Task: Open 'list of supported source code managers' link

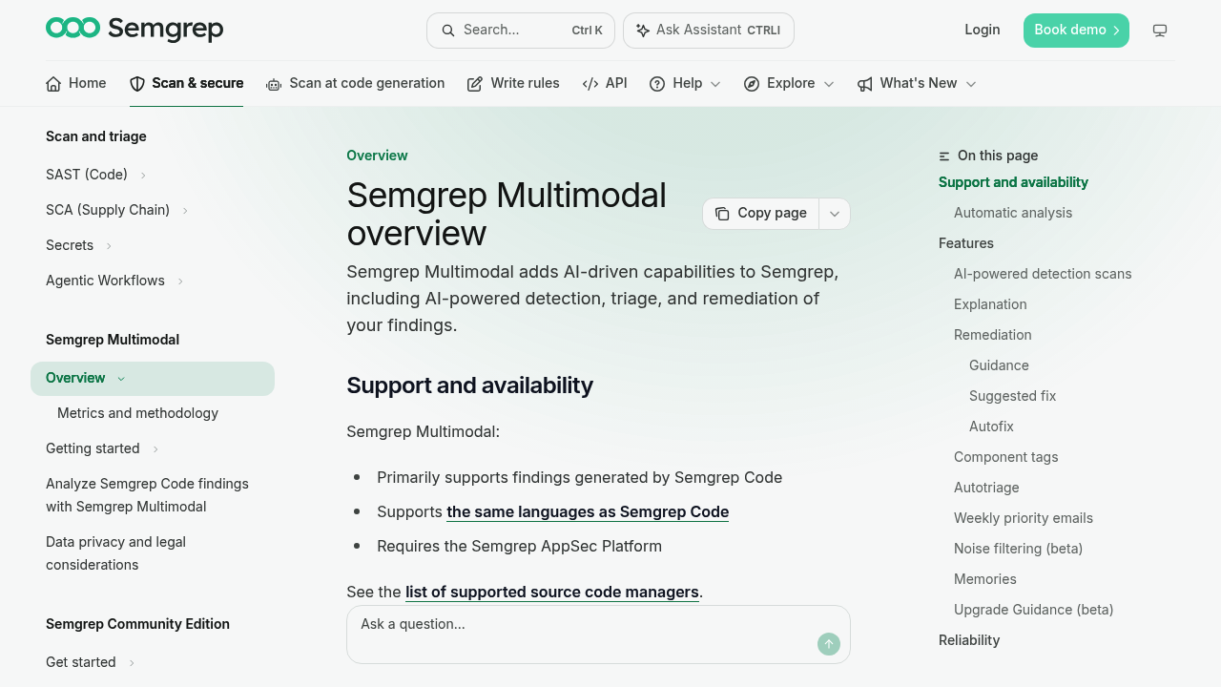Action: (x=552, y=593)
